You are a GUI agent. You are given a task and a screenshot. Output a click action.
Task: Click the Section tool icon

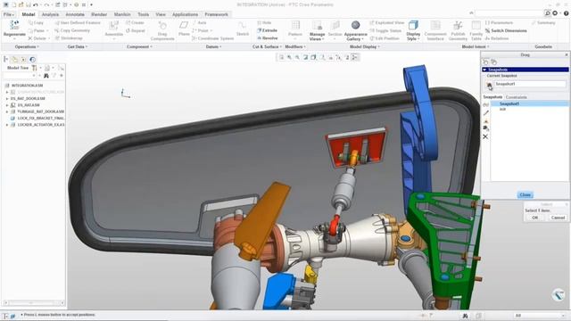[x=335, y=26]
